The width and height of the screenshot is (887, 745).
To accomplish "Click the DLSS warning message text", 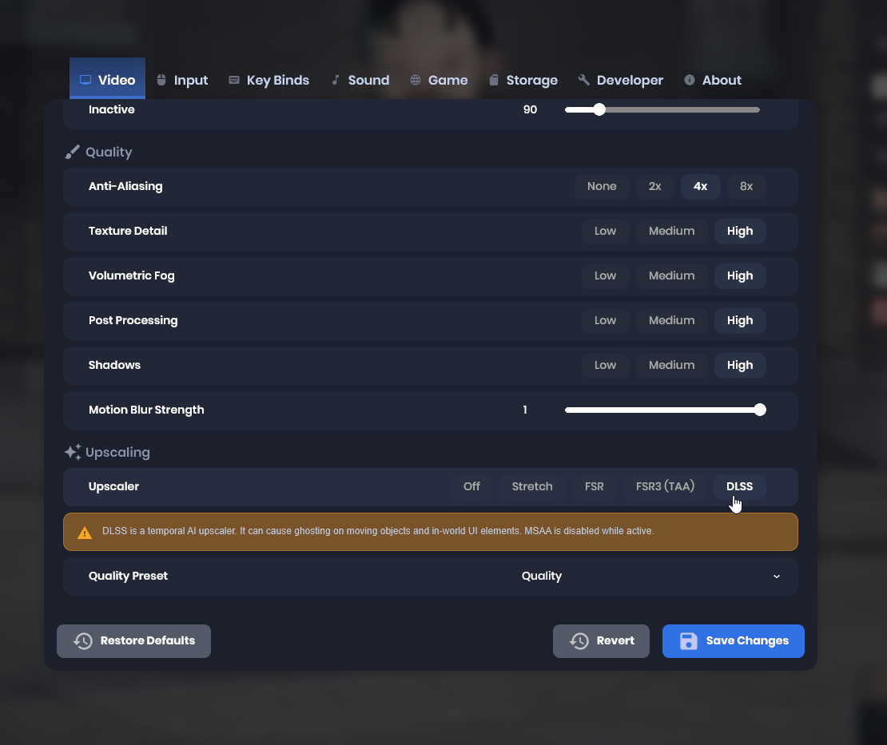I will (378, 531).
